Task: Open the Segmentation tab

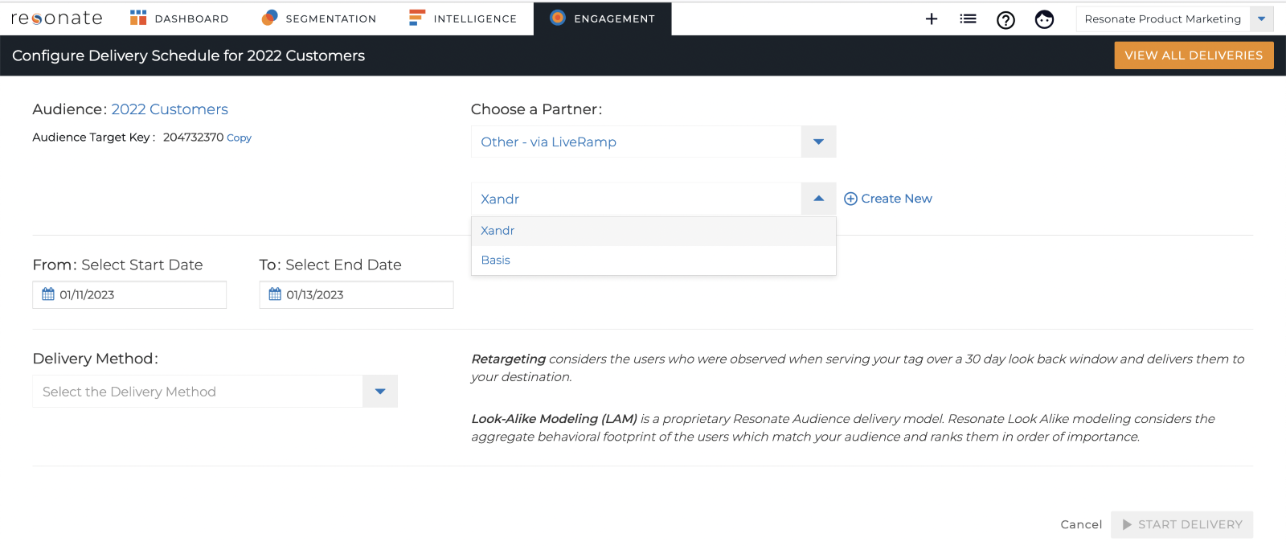Action: 319,18
